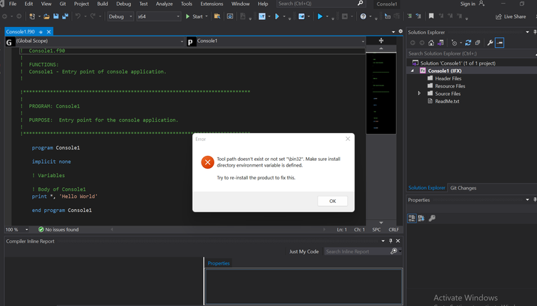
Task: Close the Error dialog with X
Action: [348, 139]
